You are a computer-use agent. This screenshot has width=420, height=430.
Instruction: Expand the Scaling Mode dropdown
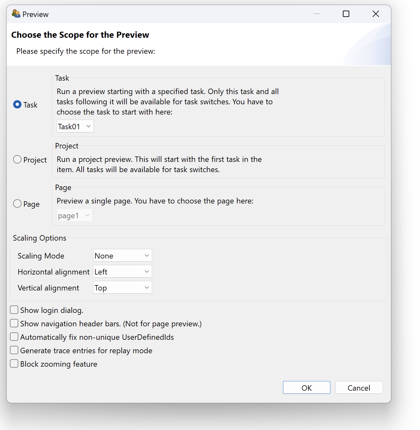click(123, 256)
